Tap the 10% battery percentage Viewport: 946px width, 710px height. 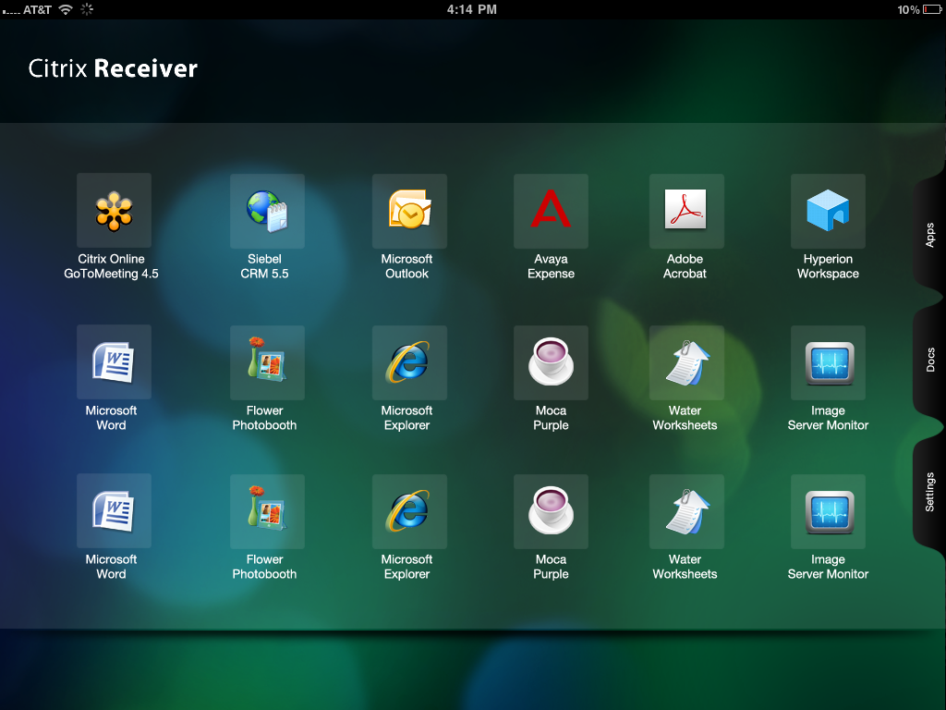tap(908, 9)
